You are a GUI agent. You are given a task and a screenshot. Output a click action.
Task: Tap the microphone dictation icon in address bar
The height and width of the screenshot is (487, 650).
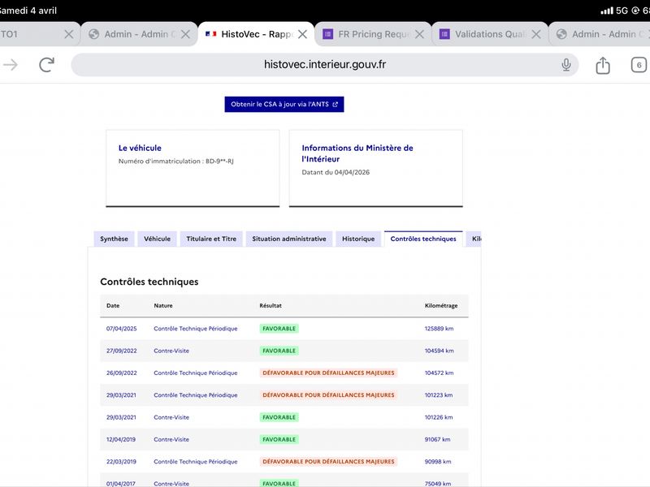pyautogui.click(x=566, y=65)
